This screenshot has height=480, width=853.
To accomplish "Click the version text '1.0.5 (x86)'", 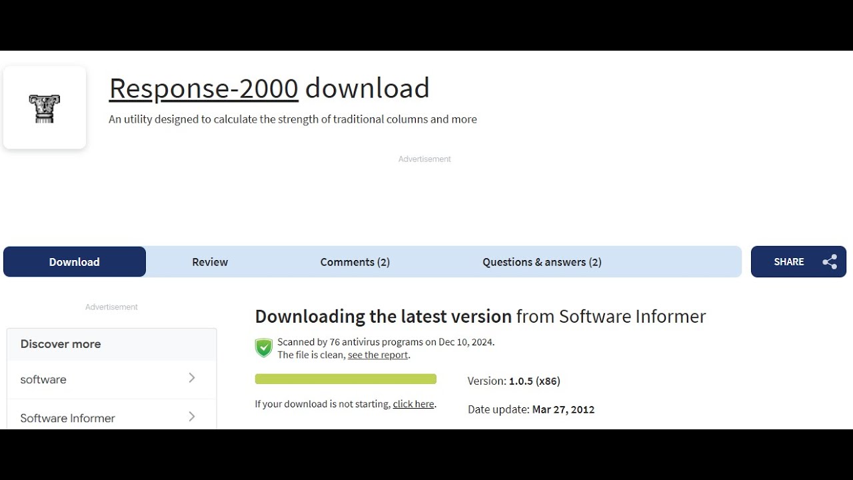I will (534, 381).
